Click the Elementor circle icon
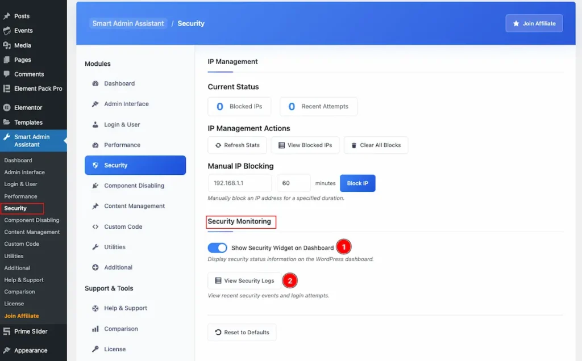This screenshot has height=361, width=582. coord(7,107)
